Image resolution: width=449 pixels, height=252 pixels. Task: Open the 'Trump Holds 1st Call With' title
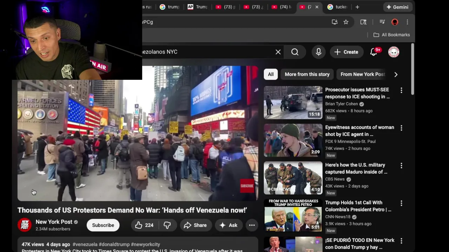pos(358,206)
